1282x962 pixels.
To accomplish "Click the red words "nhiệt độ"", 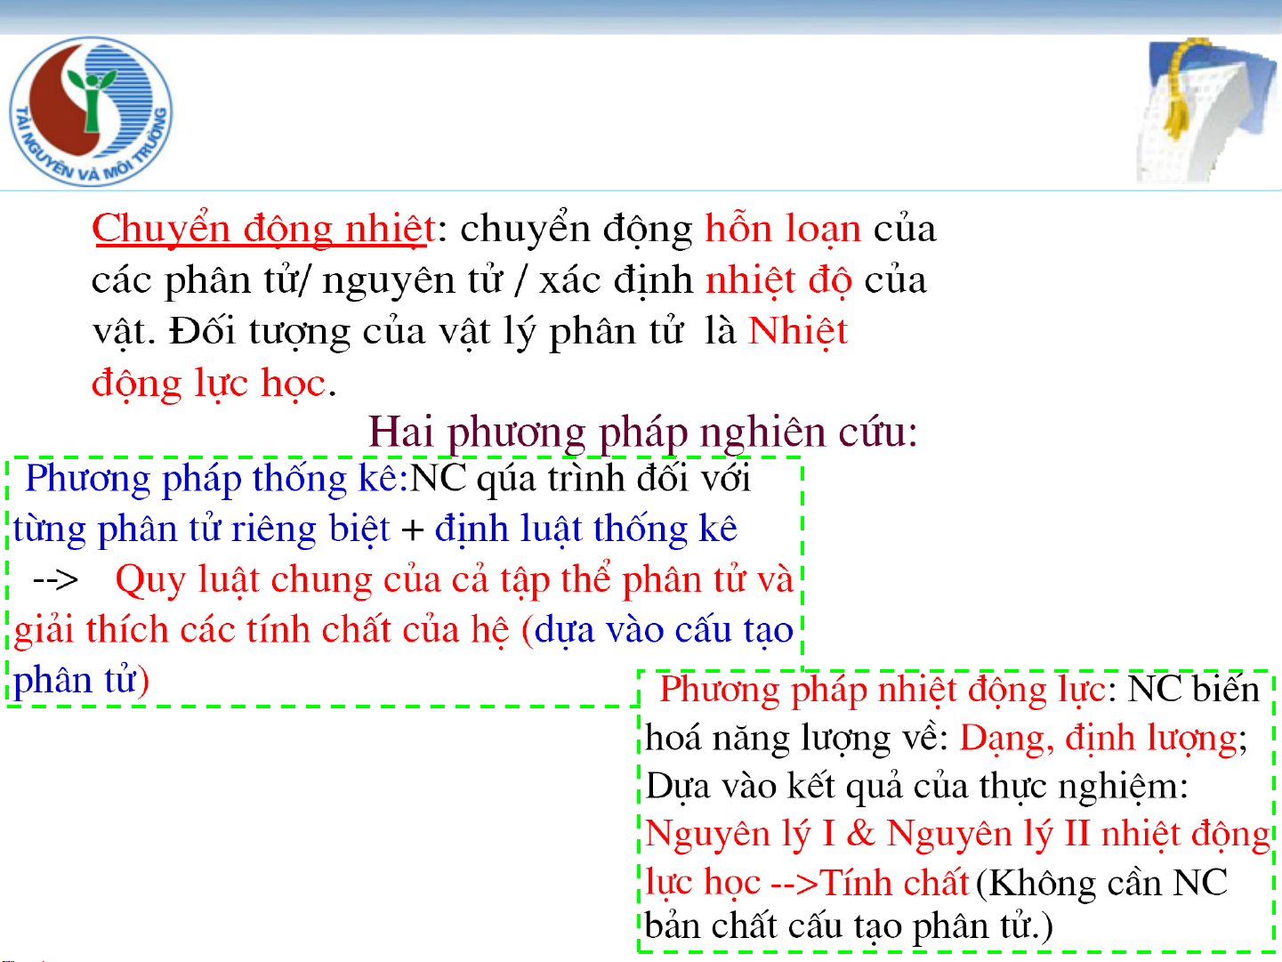I will pos(778,279).
